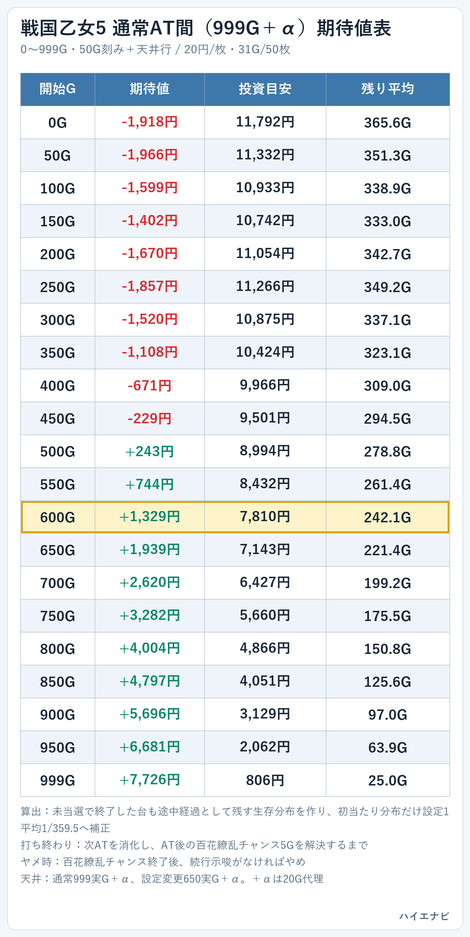This screenshot has height=937, width=470.
Task: Select the highlighted 600G row label
Action: coord(58,517)
